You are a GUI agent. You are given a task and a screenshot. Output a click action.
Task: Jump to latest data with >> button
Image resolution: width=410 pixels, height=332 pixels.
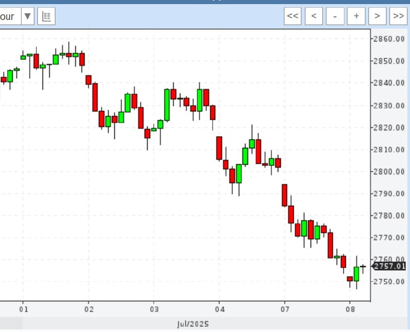398,16
